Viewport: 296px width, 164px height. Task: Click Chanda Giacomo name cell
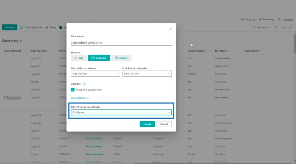[223, 123]
